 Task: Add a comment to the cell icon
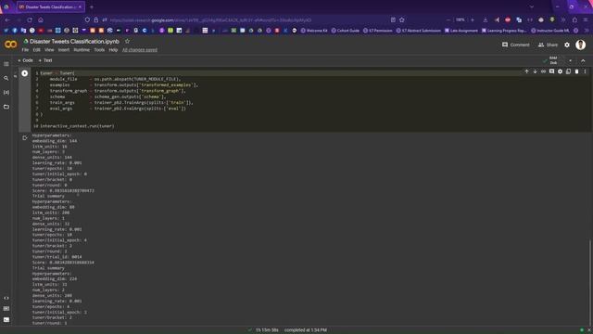[x=551, y=71]
